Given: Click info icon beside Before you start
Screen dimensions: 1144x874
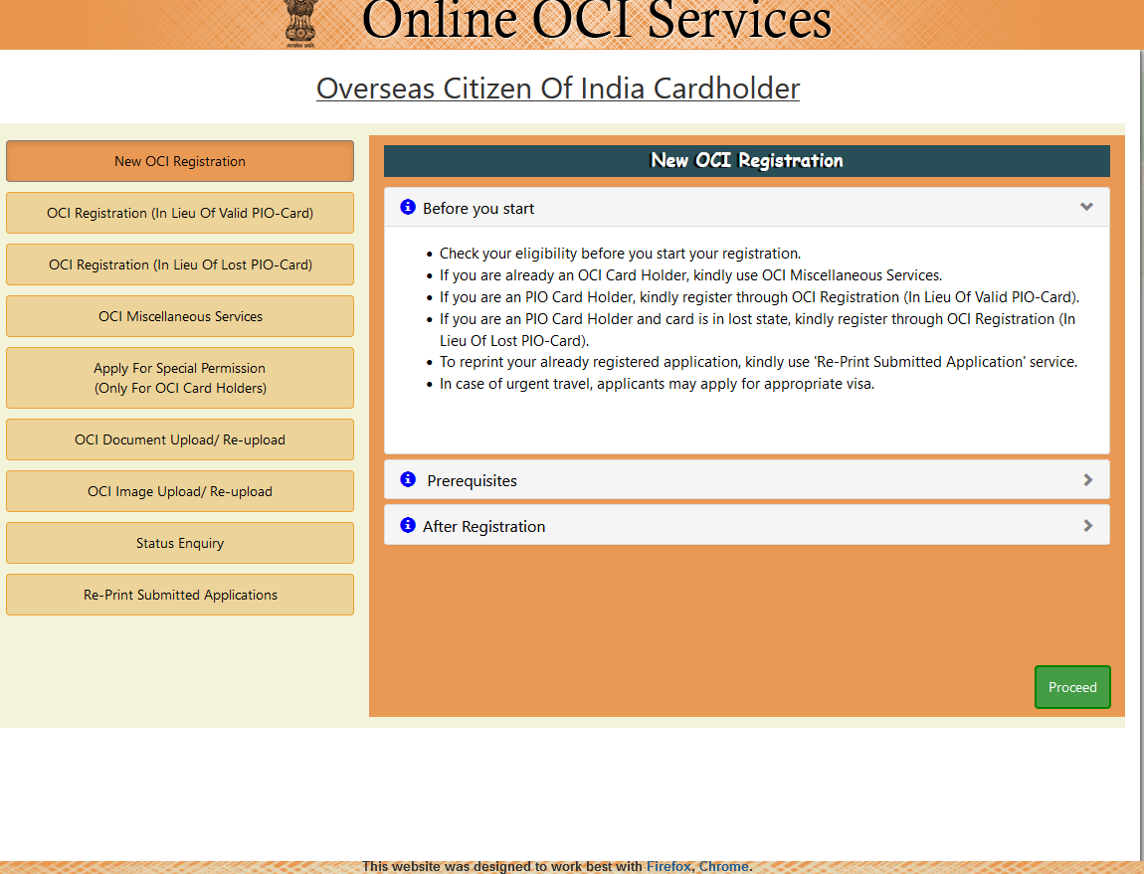Looking at the screenshot, I should 408,207.
